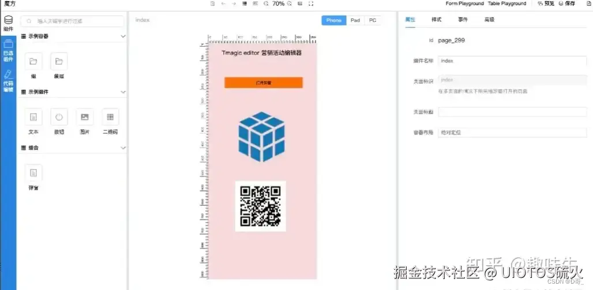Click the 70% zoom level text
Viewport: 593px width, 290px height.
point(278,4)
